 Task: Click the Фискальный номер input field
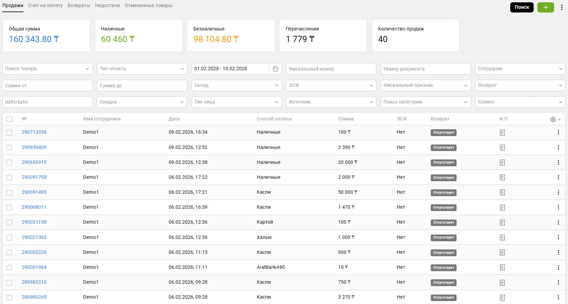(331, 69)
